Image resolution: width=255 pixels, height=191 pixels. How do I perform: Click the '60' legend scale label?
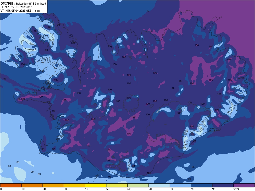[129, 189]
